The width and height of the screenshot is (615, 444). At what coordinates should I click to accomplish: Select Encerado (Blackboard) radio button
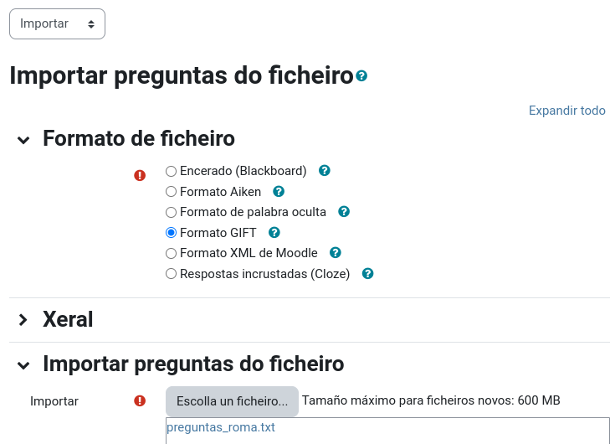(x=172, y=171)
